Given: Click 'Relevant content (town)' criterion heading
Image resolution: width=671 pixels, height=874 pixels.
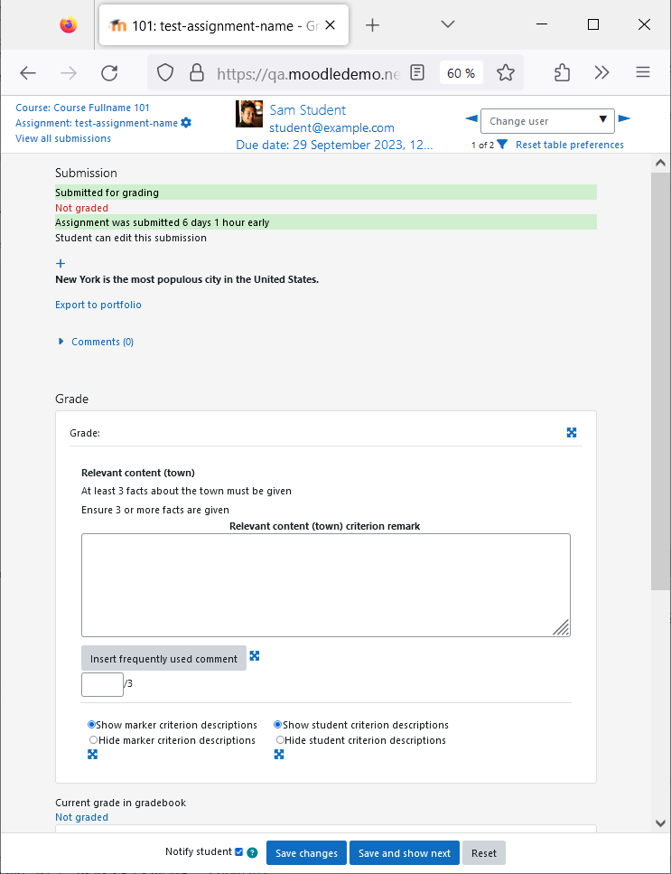Looking at the screenshot, I should click(138, 473).
